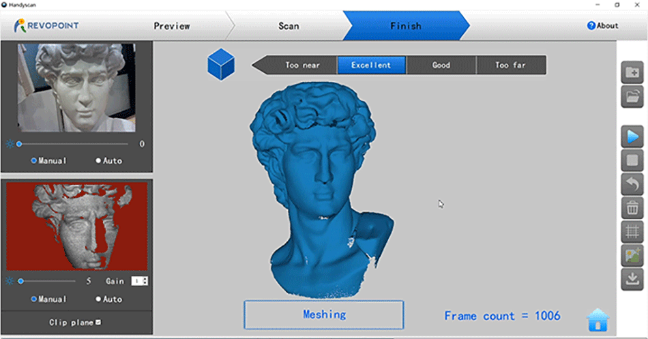Export model with the download icon
Image resolution: width=648 pixels, height=339 pixels.
[632, 279]
